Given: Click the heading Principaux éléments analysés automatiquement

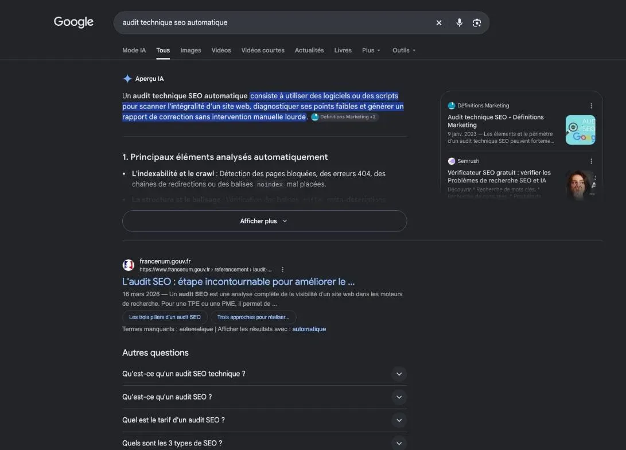Looking at the screenshot, I should pyautogui.click(x=225, y=157).
